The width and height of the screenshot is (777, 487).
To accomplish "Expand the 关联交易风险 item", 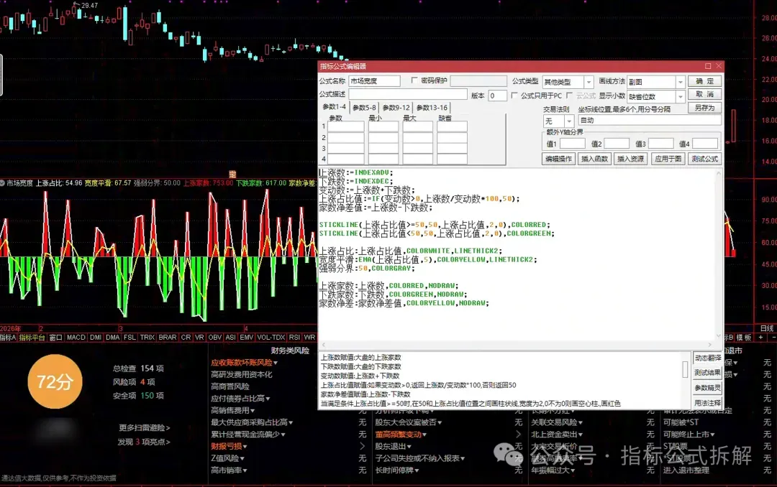I will point(557,422).
